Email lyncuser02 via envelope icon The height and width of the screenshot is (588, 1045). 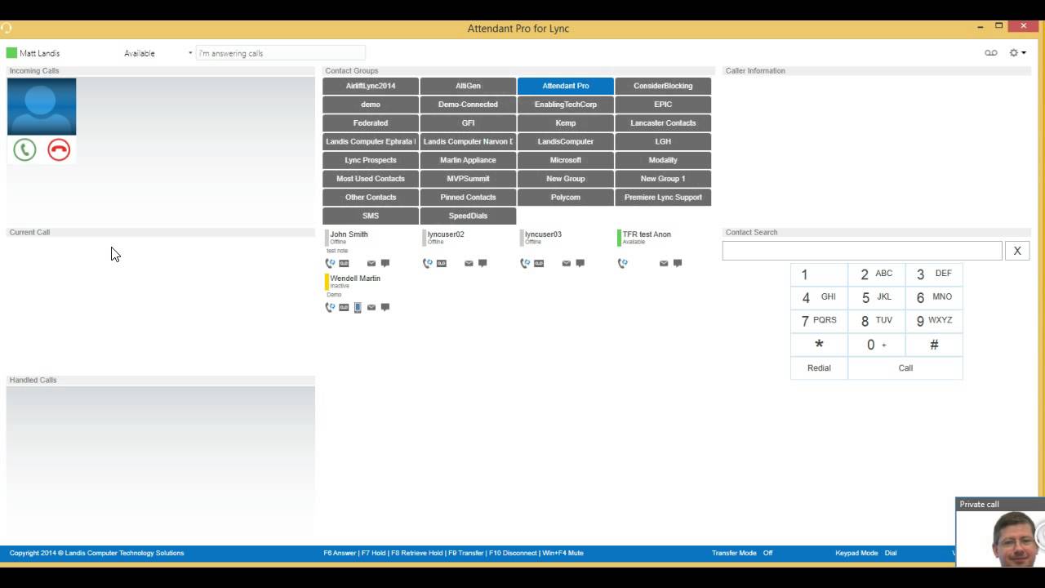[469, 263]
